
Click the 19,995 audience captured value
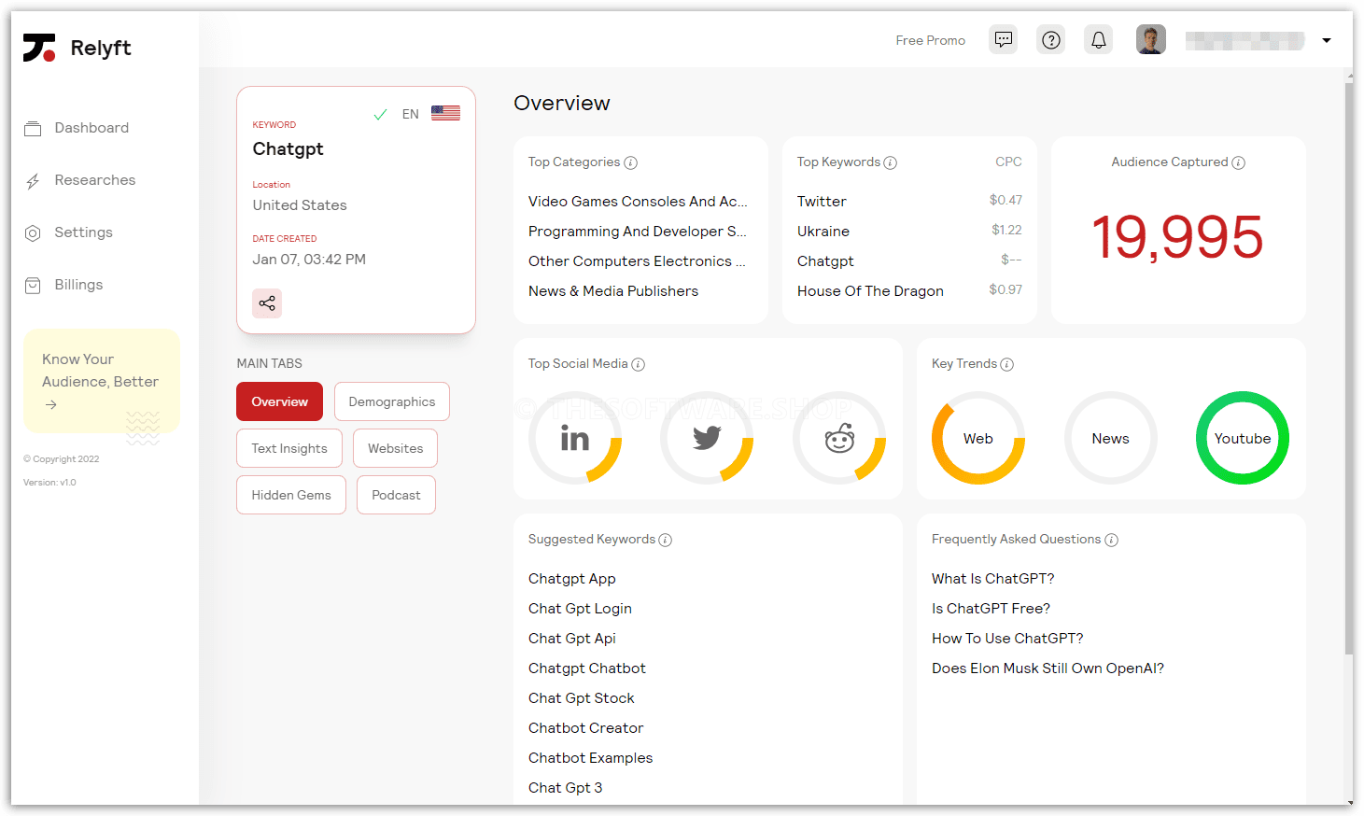pos(1178,237)
